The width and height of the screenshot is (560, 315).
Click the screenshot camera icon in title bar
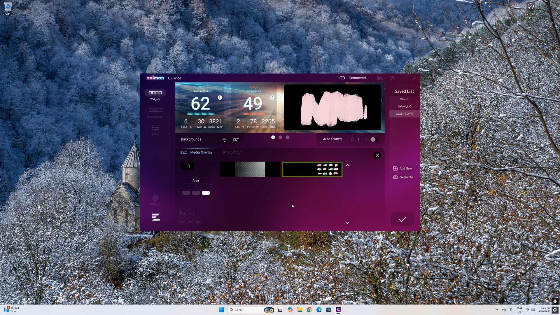(x=379, y=78)
